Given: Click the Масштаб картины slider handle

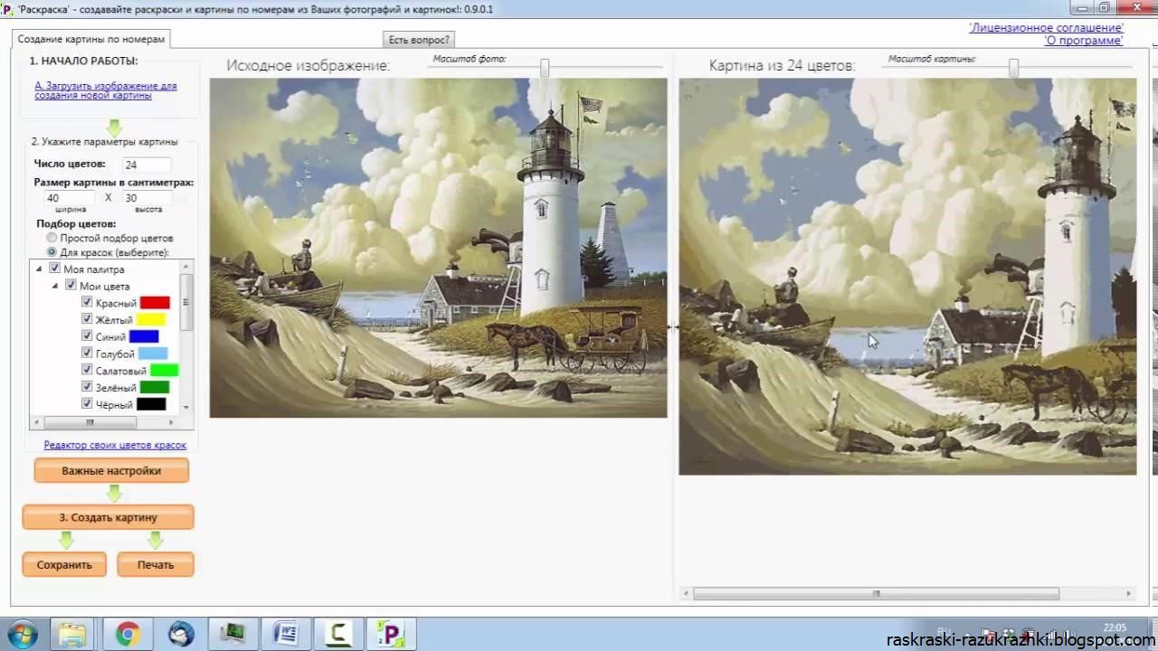Looking at the screenshot, I should (x=1014, y=68).
